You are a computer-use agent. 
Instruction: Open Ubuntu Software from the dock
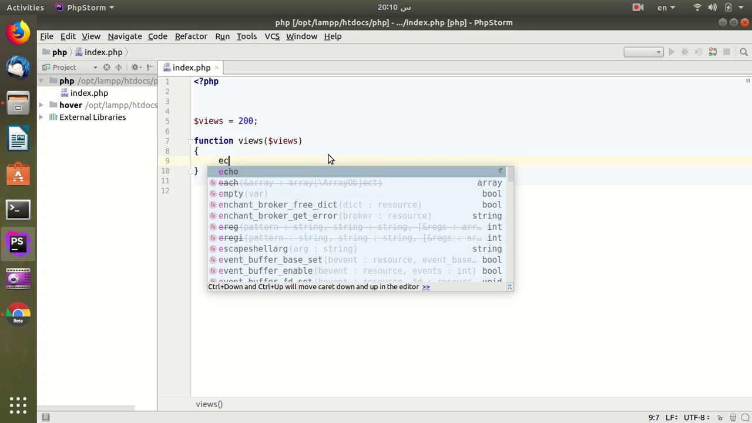tap(18, 174)
